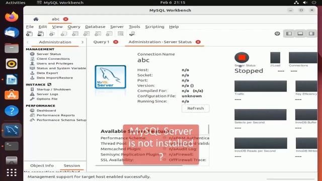The image size is (322, 181).
Task: Click the reconnect to DBMS toolbar icon
Action: 132,34
